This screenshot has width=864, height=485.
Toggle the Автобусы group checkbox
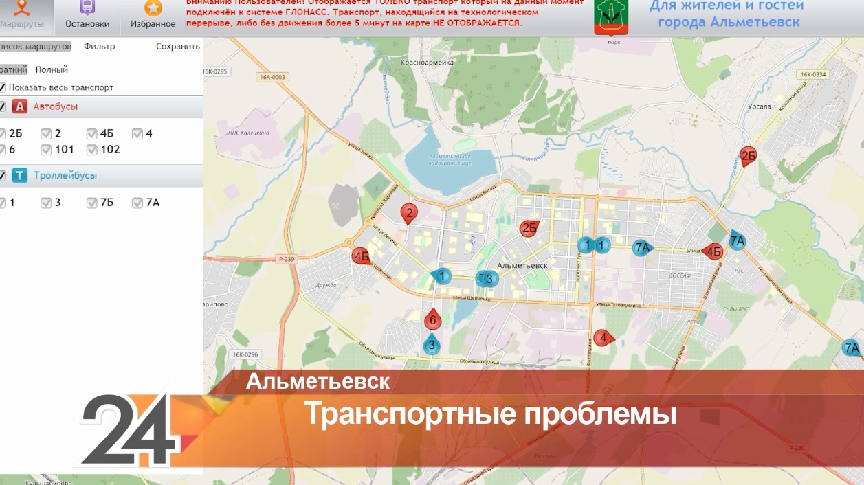tap(2, 107)
